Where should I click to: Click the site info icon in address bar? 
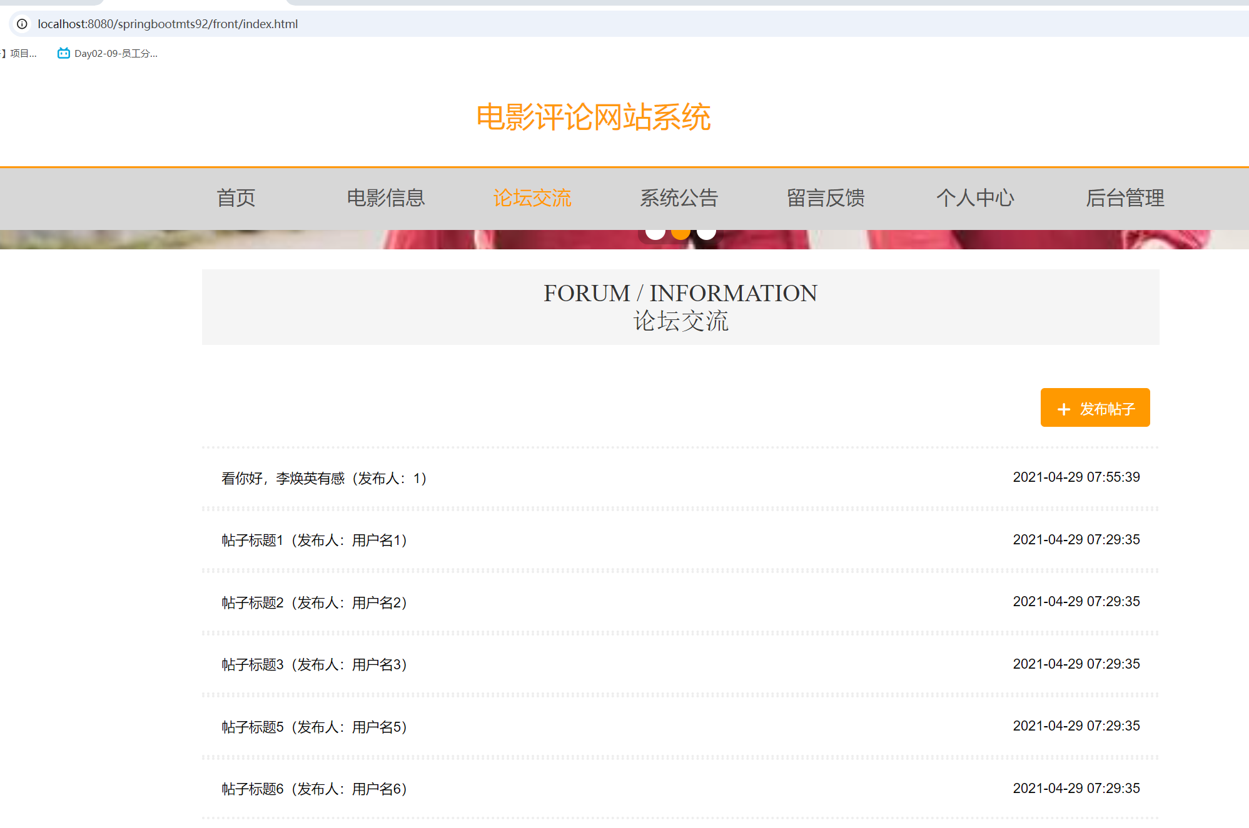(22, 24)
